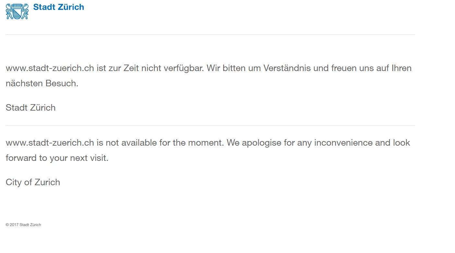Open the blue Stadt Zürich header wordmark
455x253 pixels.
point(59,7)
